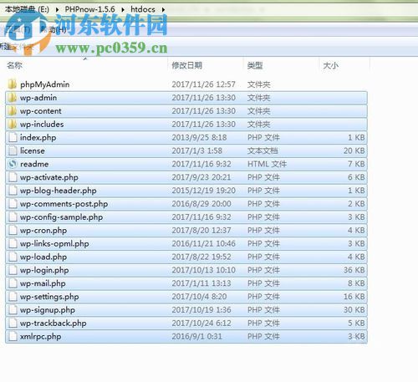This screenshot has width=418, height=382.
Task: Click the wp-activate.php file icon
Action: coord(13,177)
